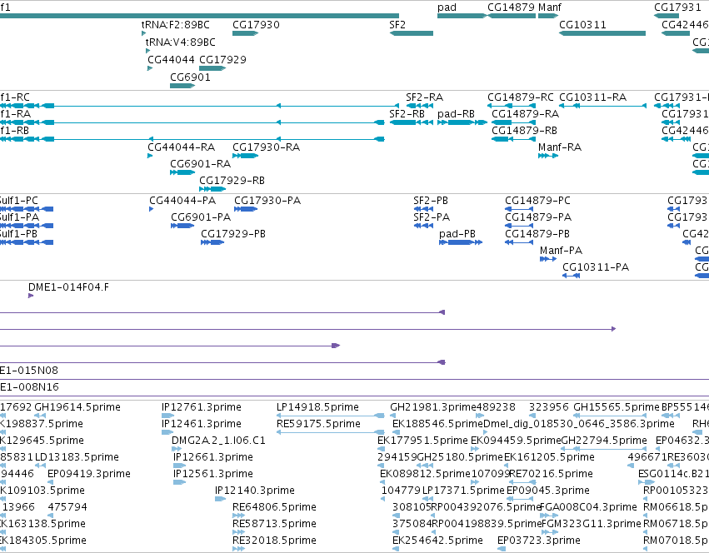This screenshot has height=553, width=709.
Task: Click the CG44044-RA transcript label
Action: pos(181,147)
